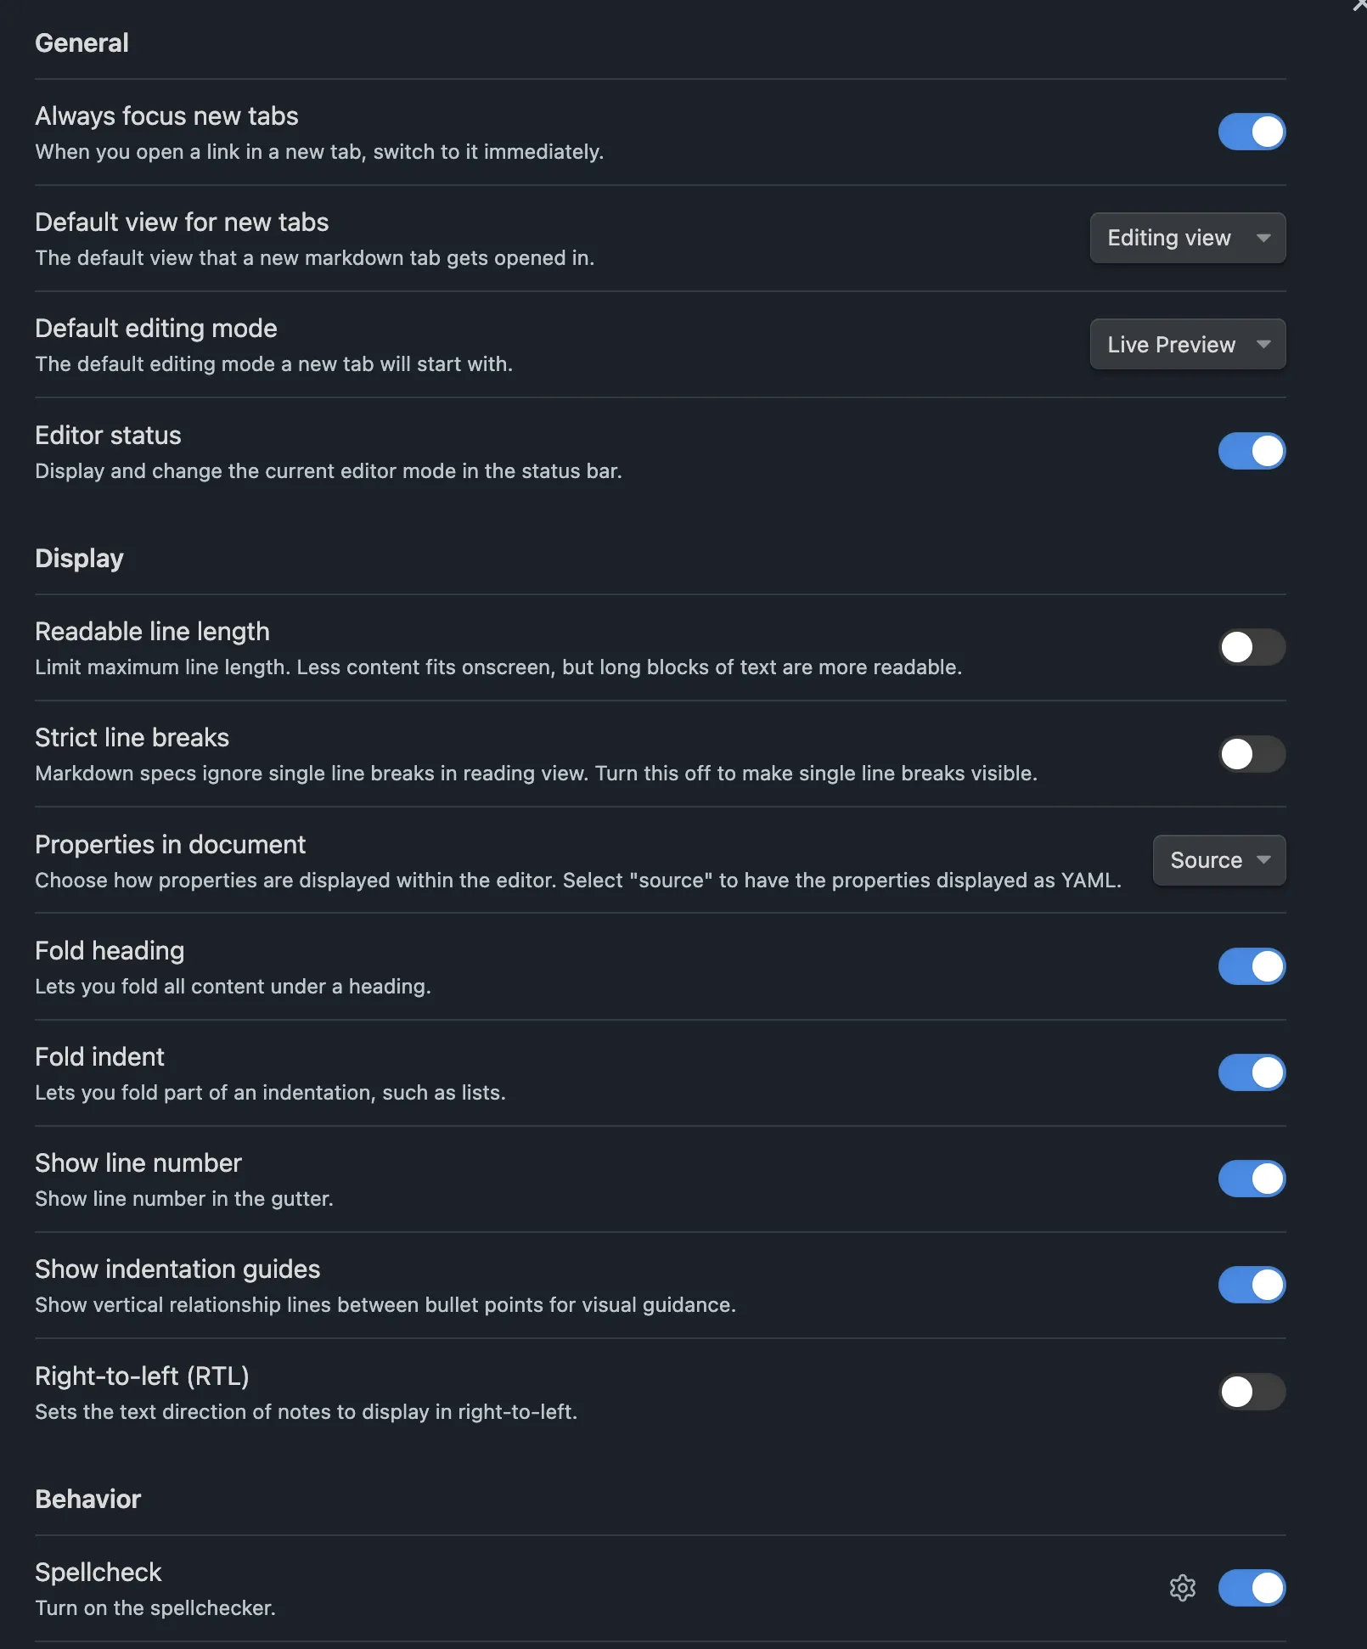Viewport: 1367px width, 1649px height.
Task: Click Properties in document description text
Action: click(x=578, y=881)
